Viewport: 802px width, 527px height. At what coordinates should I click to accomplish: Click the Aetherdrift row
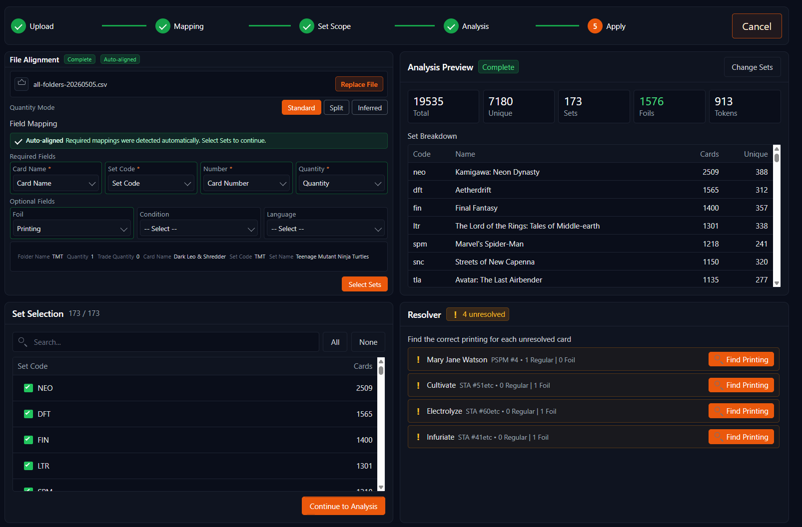(590, 190)
